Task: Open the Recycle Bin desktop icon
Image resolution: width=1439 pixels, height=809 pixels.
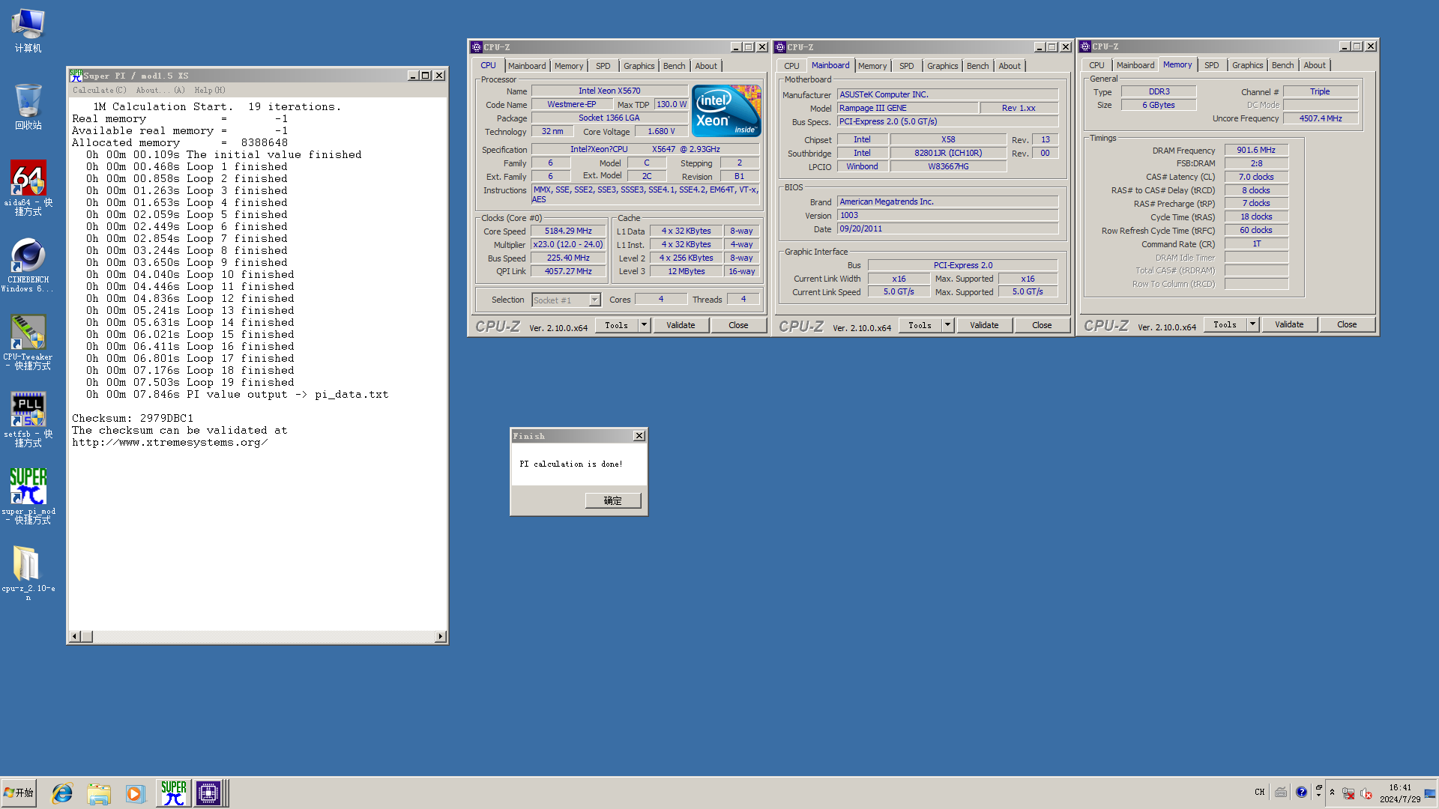Action: [x=28, y=107]
